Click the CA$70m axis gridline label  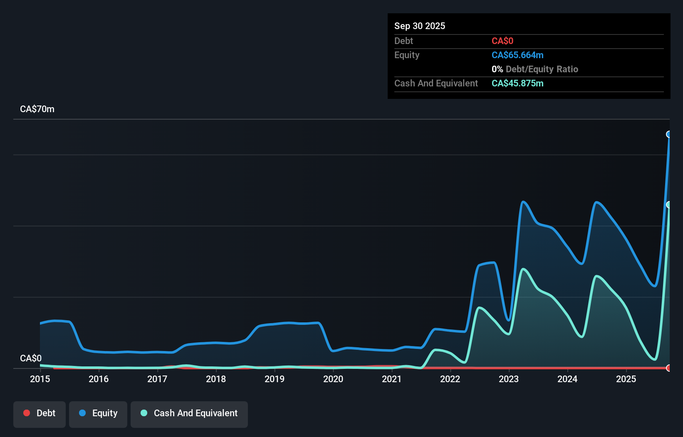(37, 109)
